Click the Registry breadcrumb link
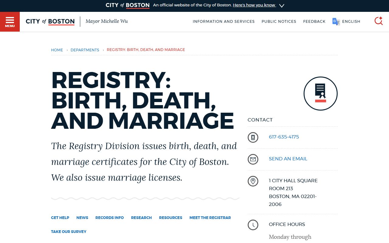The image size is (389, 243). tap(146, 50)
